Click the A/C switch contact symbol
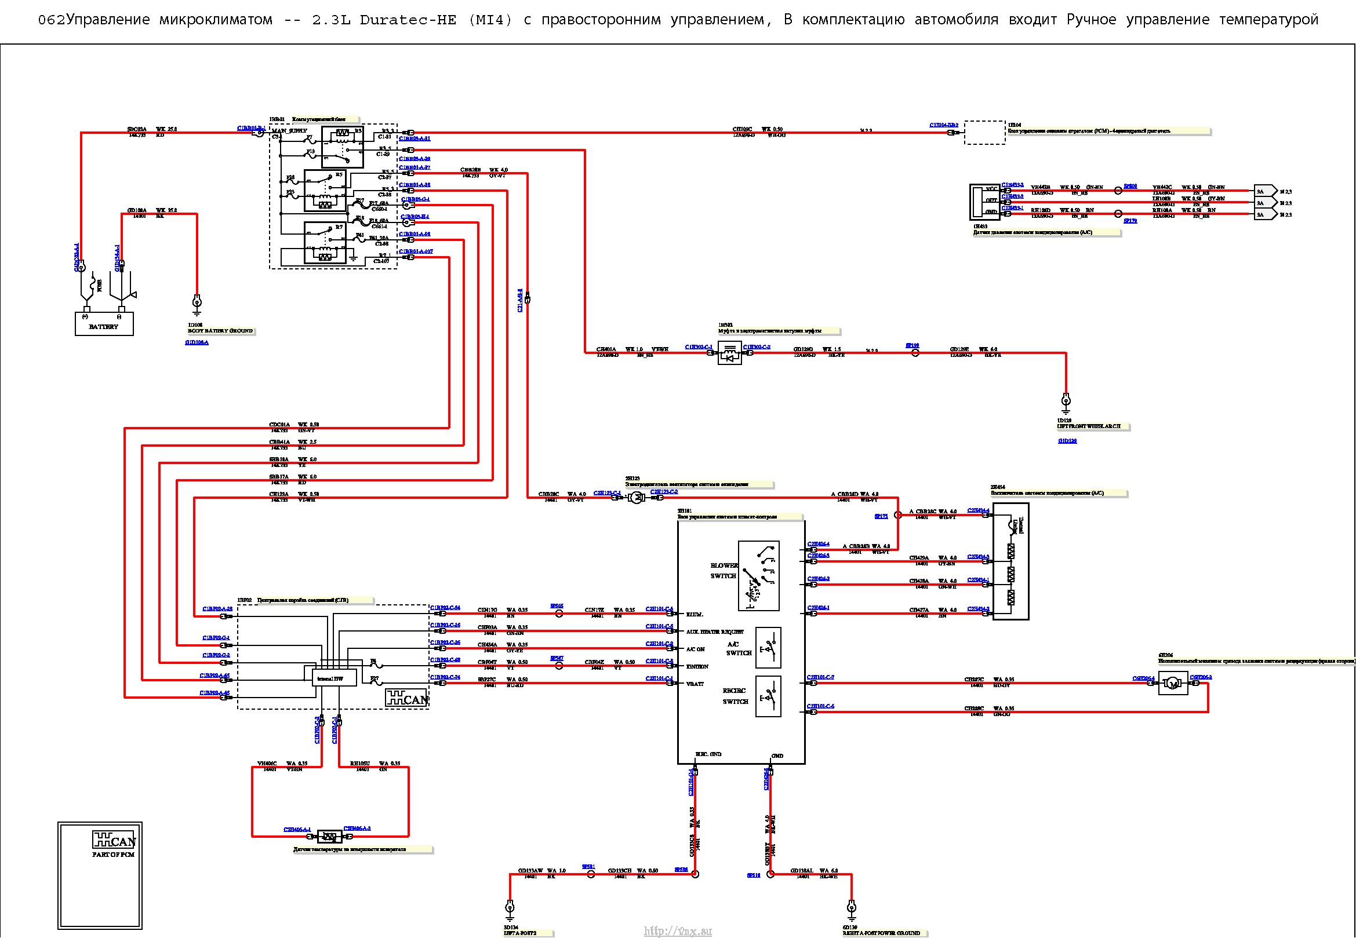Viewport: 1356px width, 938px height. pos(769,648)
